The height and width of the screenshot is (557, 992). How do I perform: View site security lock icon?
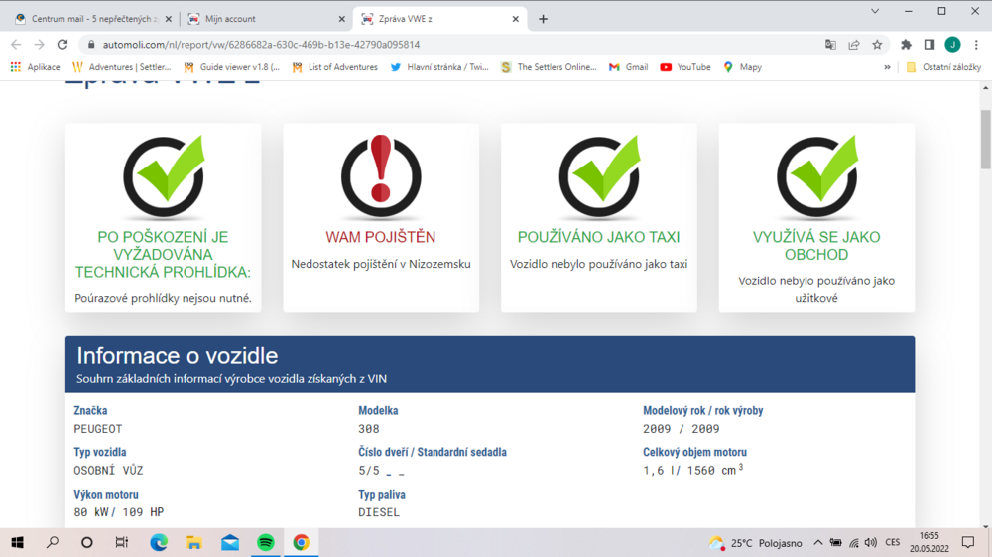(x=90, y=45)
